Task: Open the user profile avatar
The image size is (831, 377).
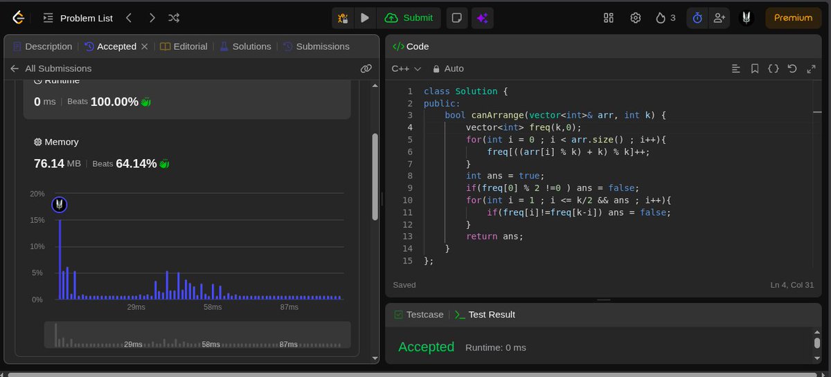Action: [x=746, y=18]
